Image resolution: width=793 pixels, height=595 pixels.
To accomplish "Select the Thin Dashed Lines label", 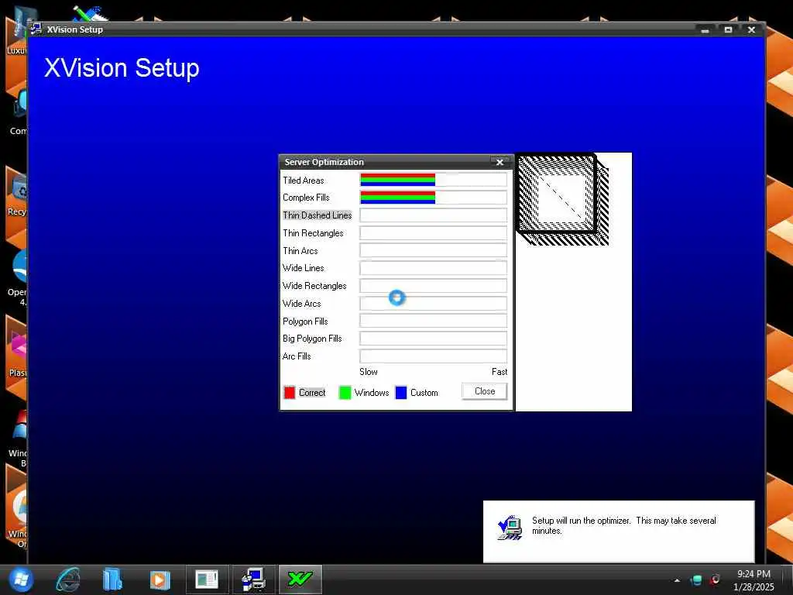I will (x=317, y=215).
